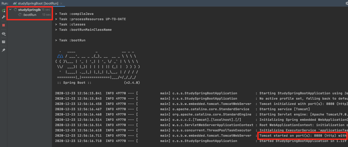
Task: Click the wrench icon in Run sidebar
Action: 4,17
